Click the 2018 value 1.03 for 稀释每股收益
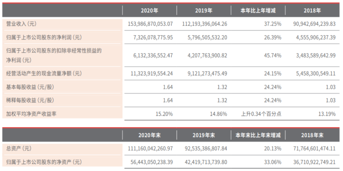Screen dimensions: 343x171 coord(331,100)
